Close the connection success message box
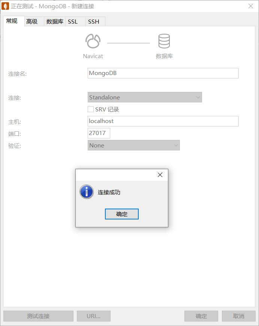Viewport: 259px width, 326px height. (x=160, y=175)
